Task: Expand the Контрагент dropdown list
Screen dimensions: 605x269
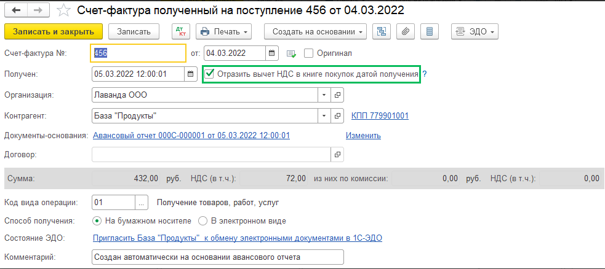Action: [324, 115]
